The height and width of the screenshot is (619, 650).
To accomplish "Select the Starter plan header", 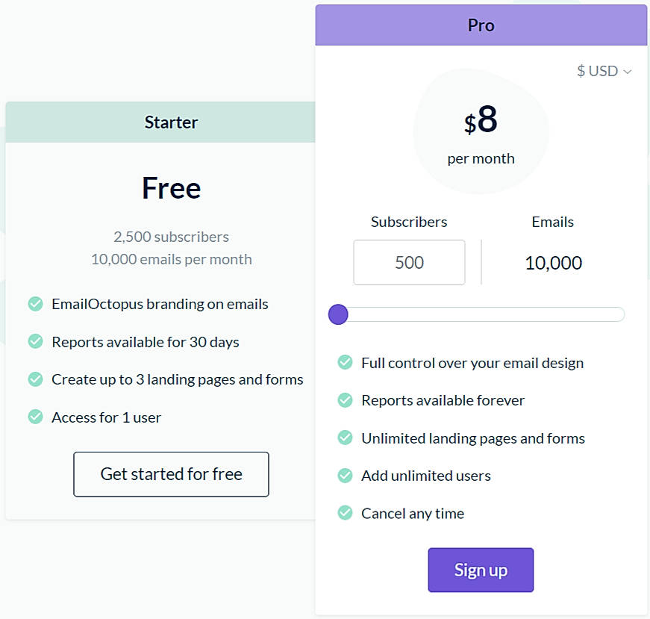I will pos(171,122).
